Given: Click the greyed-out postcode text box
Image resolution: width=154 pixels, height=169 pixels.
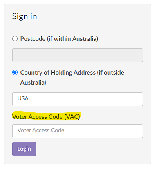Looking at the screenshot, I should click(78, 55).
